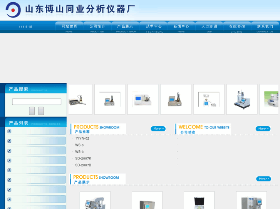Click the eighth arrow icon in 产品列表

[9, 199]
